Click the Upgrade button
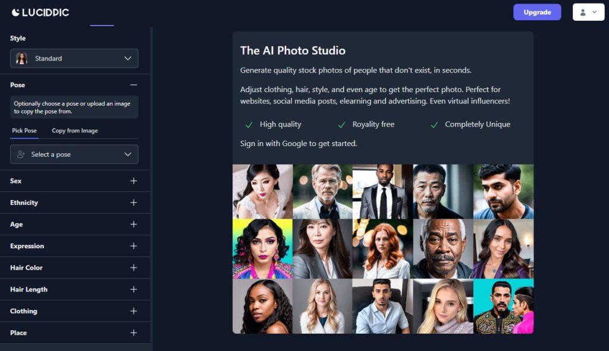 pyautogui.click(x=537, y=12)
